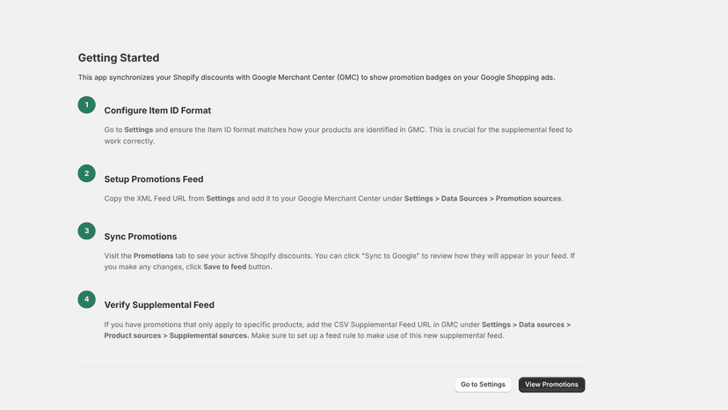Open the Go to Settings button
The image size is (728, 410).
click(483, 384)
